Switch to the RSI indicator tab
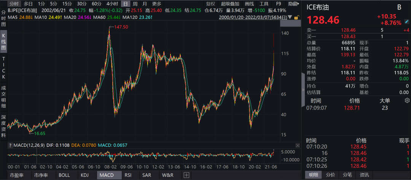 point(128,175)
